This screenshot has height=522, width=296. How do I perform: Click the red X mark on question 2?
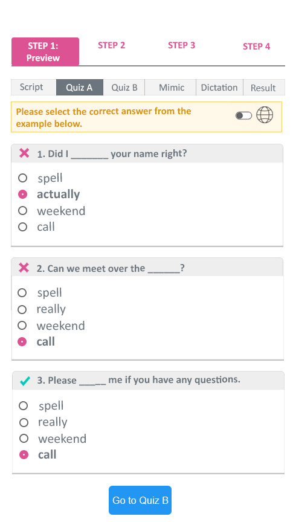coord(24,268)
